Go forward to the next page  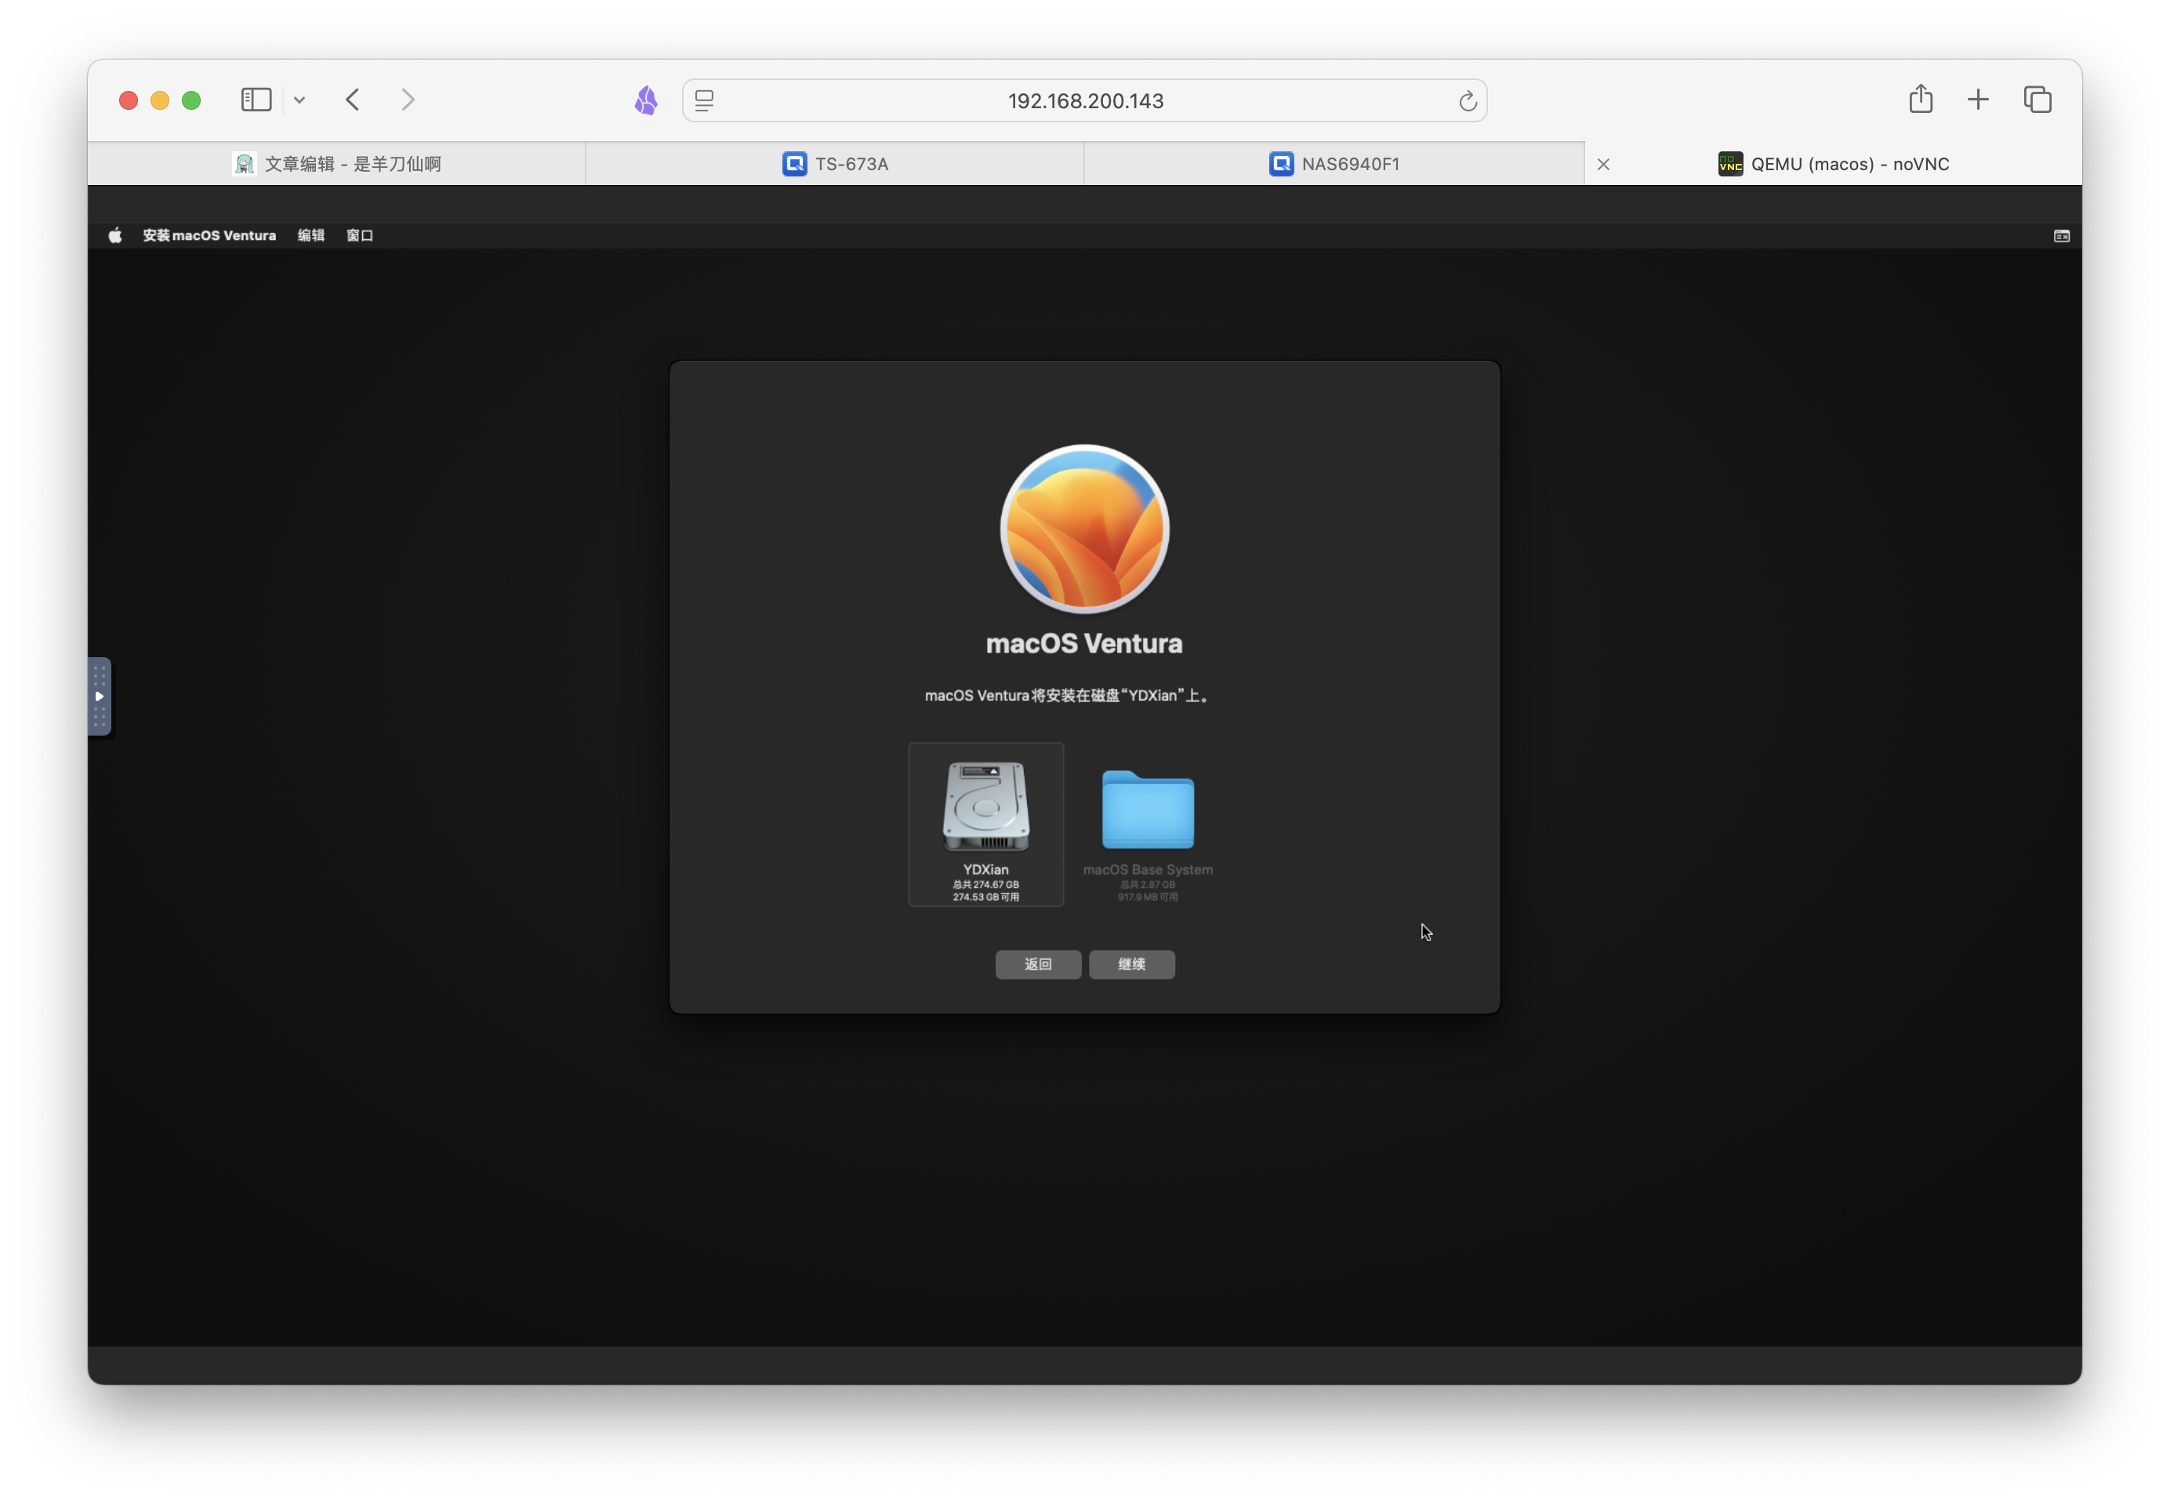[x=407, y=100]
